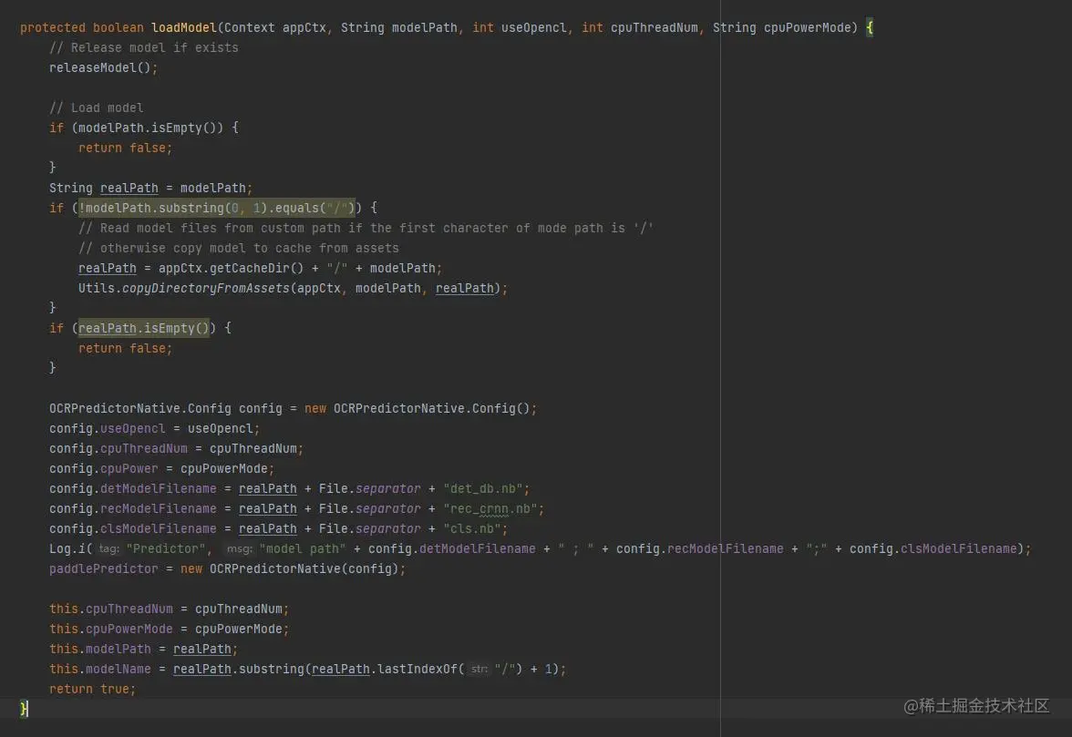The height and width of the screenshot is (737, 1072).
Task: Click the underlined realPath variable declaration
Action: tap(129, 188)
